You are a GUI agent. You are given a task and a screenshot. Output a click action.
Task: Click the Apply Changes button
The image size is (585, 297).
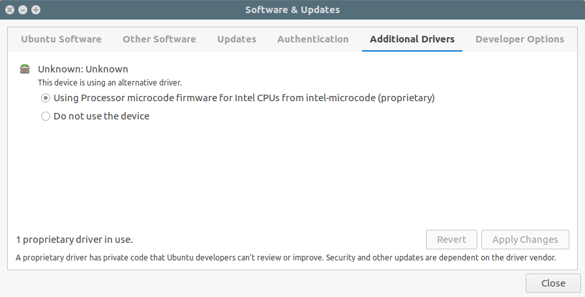[525, 240]
